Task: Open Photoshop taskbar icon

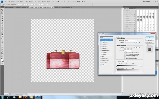Action: pos(38,97)
